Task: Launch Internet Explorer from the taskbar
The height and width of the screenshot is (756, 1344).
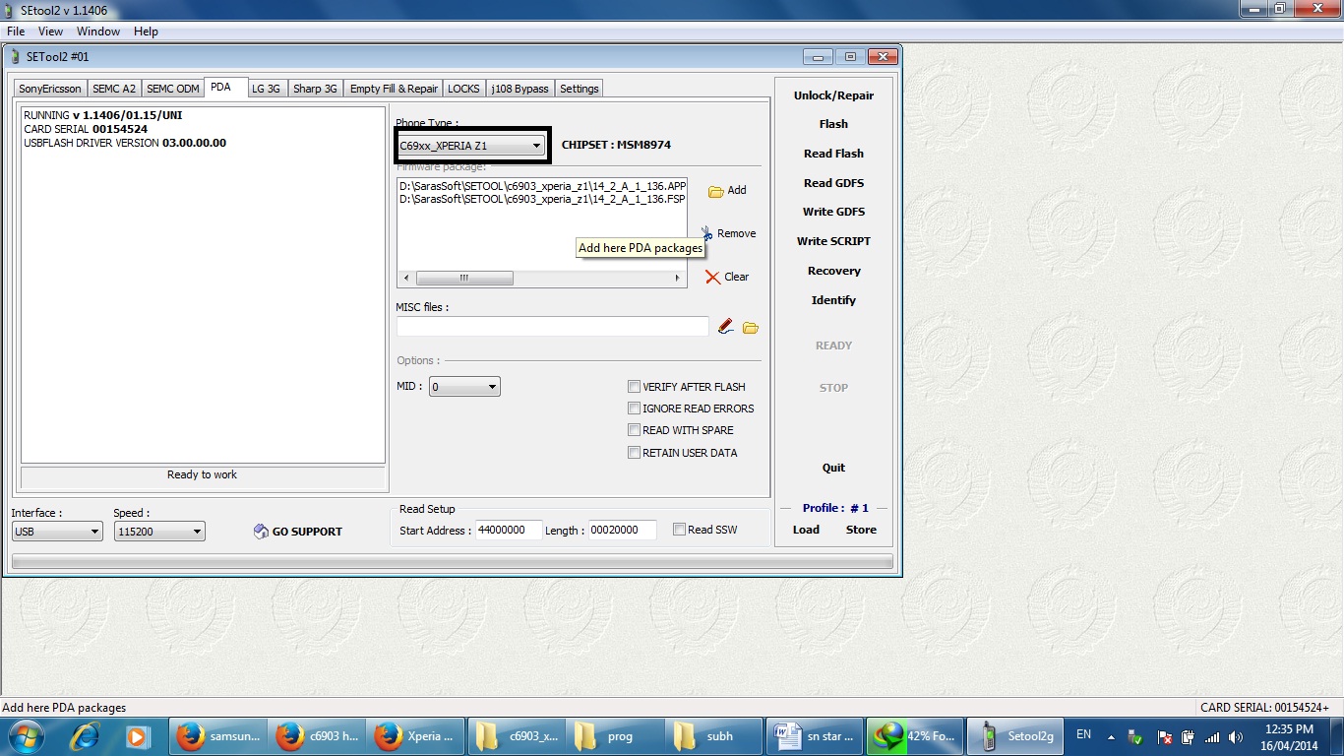Action: click(x=86, y=735)
